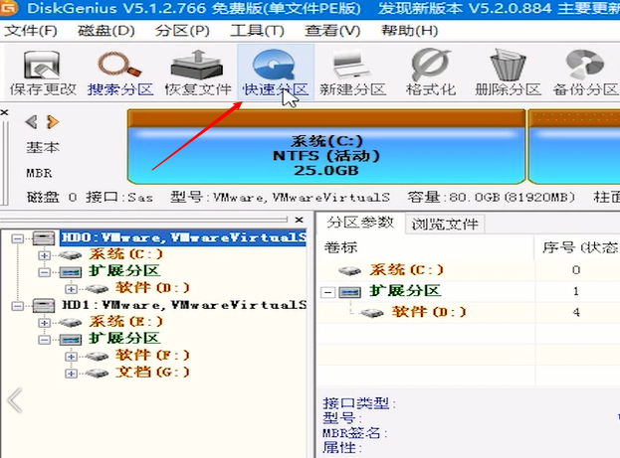
Task: Select 系统(C:) in the disk tree
Action: coord(125,254)
